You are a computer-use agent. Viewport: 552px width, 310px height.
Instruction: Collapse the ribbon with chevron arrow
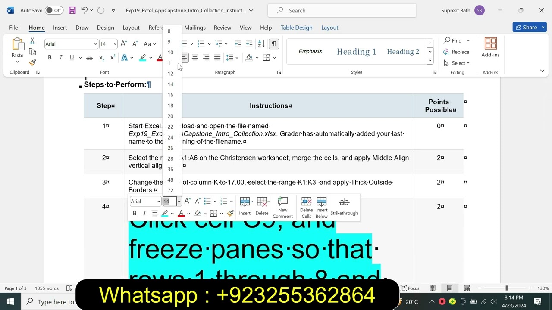tap(542, 71)
